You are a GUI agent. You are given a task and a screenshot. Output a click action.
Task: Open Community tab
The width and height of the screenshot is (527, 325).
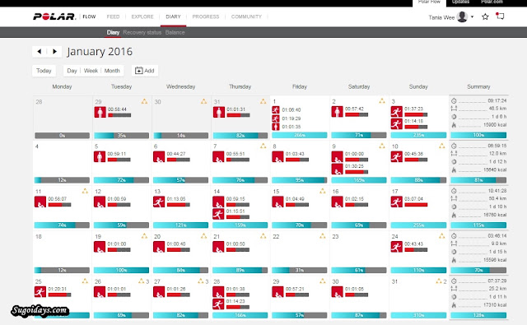tap(246, 16)
